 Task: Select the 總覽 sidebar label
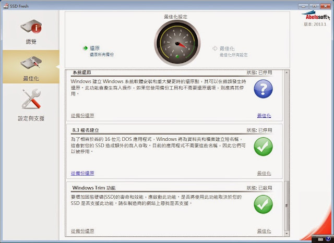[x=31, y=42]
